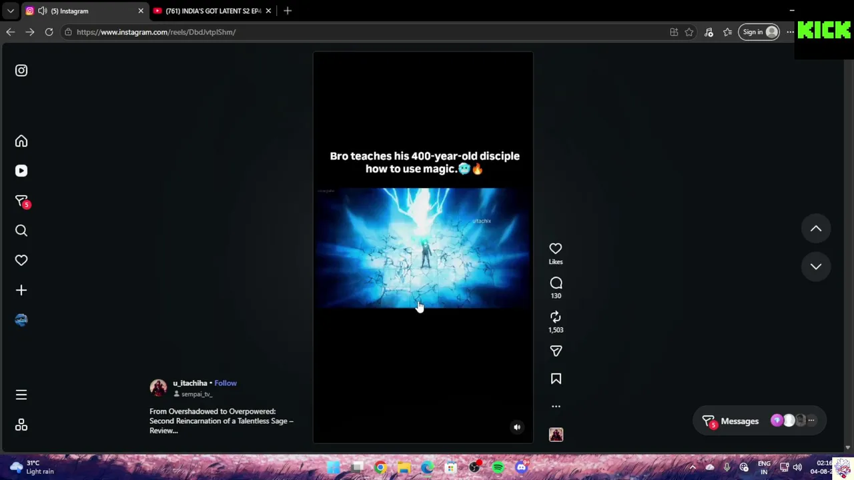This screenshot has height=480, width=854.
Task: Open profile avatar in sidebar
Action: (21, 320)
